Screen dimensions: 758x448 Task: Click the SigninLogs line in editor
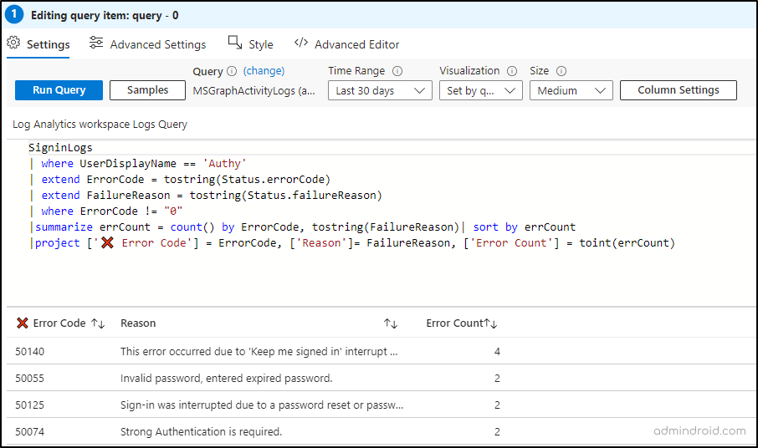[x=60, y=148]
